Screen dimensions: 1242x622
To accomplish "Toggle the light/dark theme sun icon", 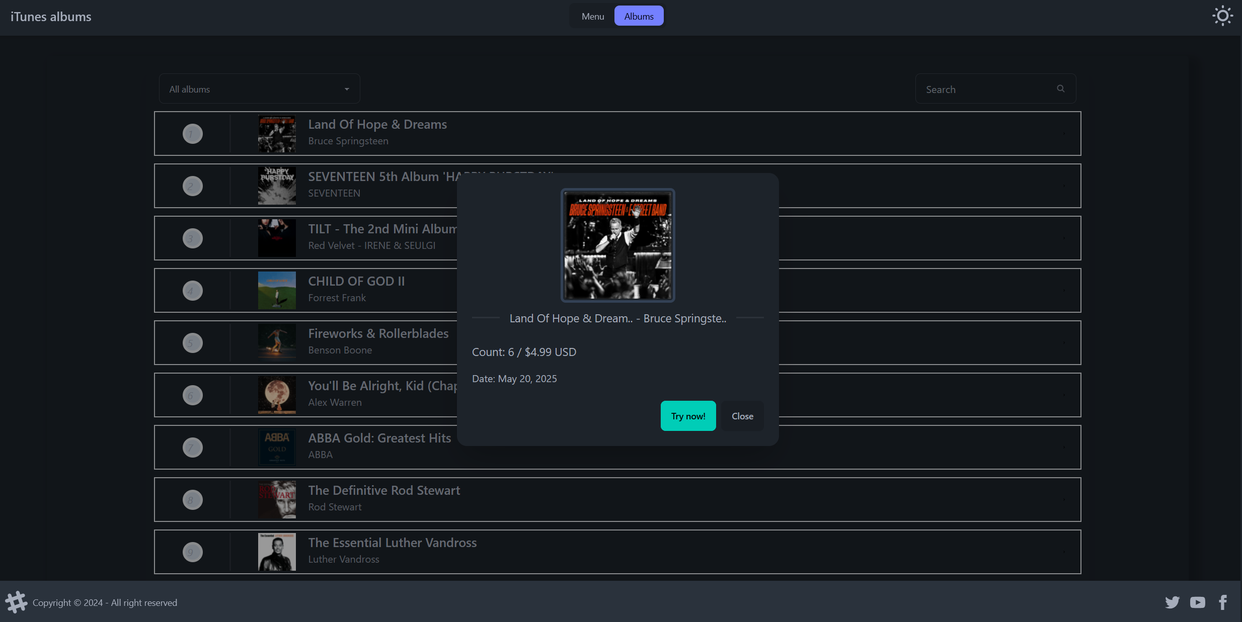I will (1222, 16).
